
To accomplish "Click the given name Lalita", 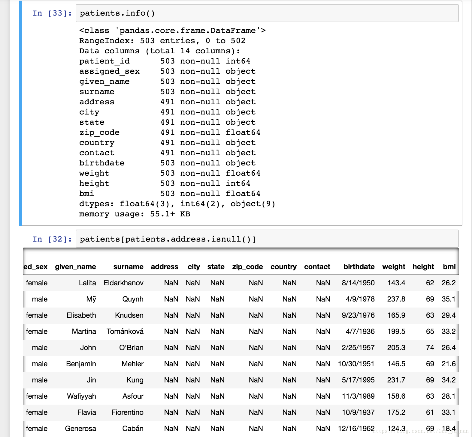I will (87, 283).
